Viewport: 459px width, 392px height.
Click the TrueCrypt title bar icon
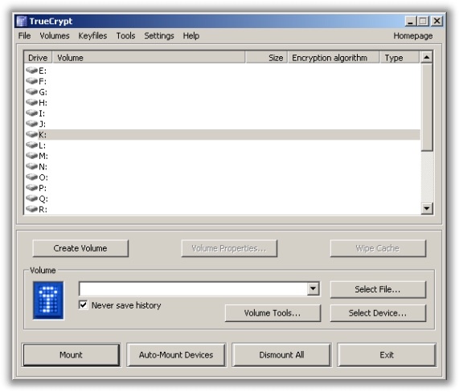(x=22, y=21)
